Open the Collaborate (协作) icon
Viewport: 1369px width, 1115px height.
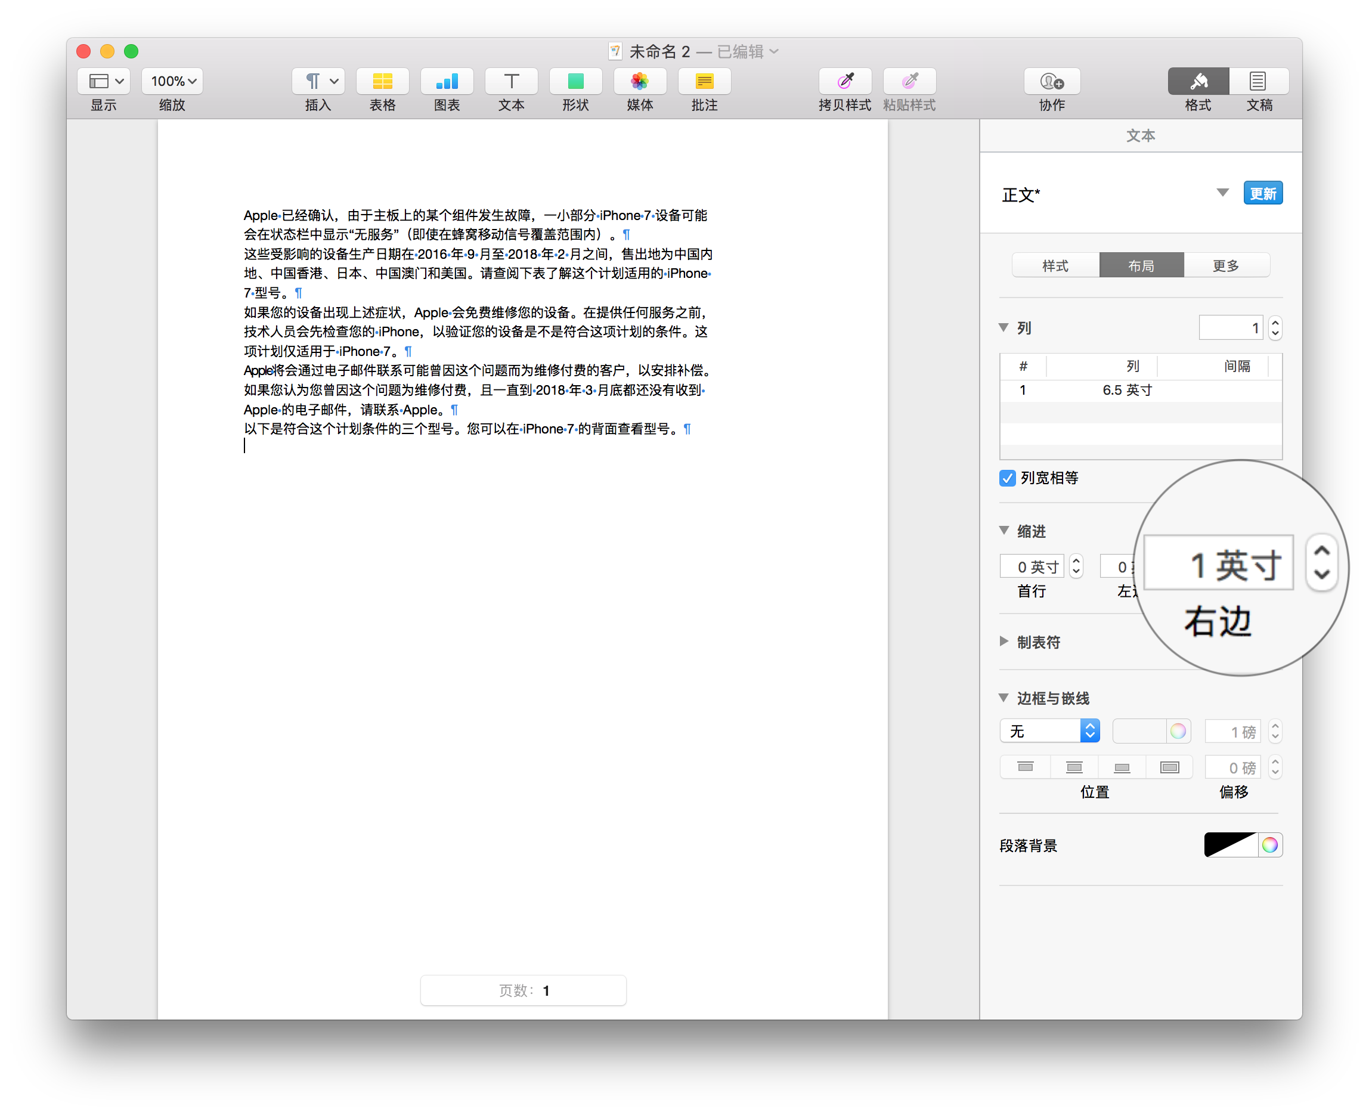tap(1052, 82)
